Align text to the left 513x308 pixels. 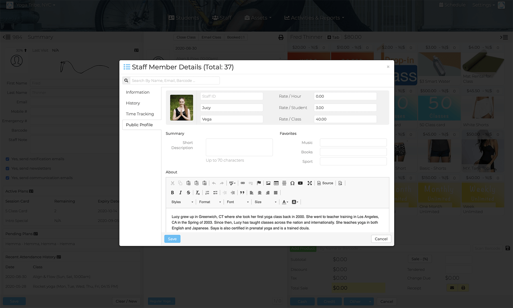pos(252,193)
